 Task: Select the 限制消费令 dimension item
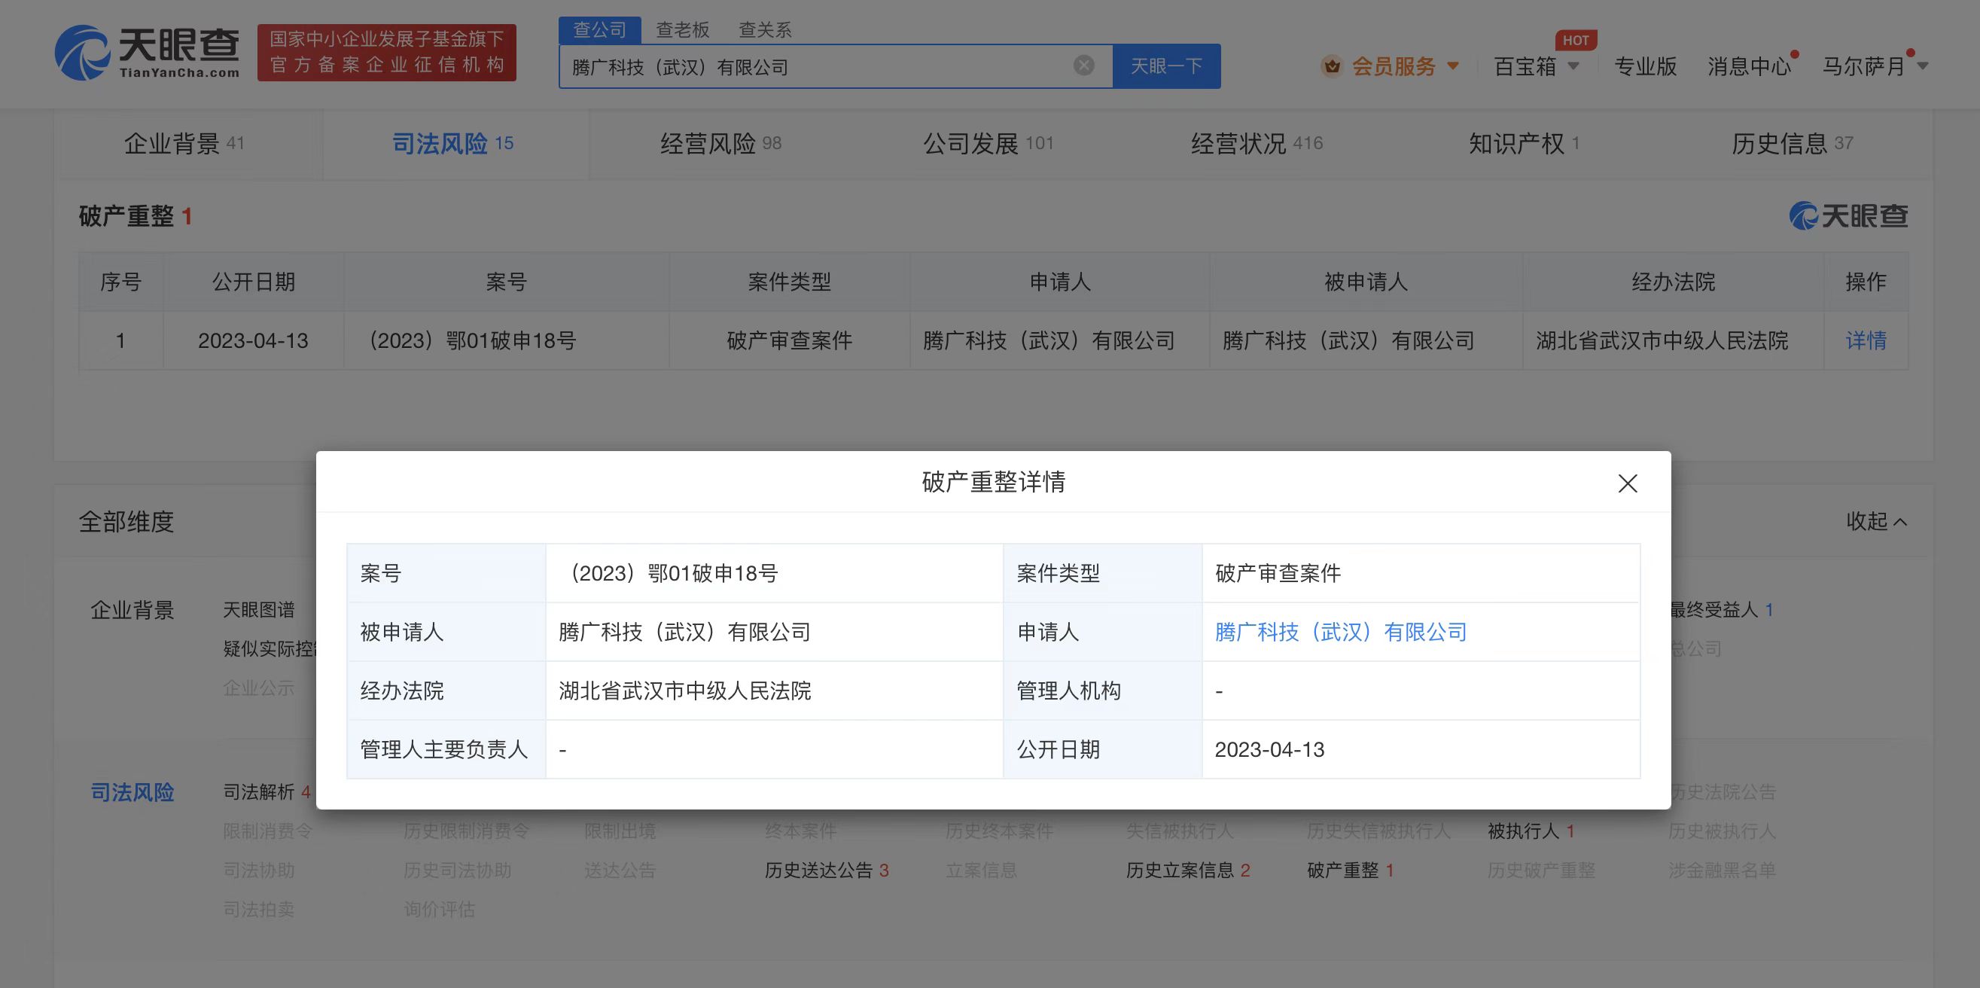(x=267, y=831)
